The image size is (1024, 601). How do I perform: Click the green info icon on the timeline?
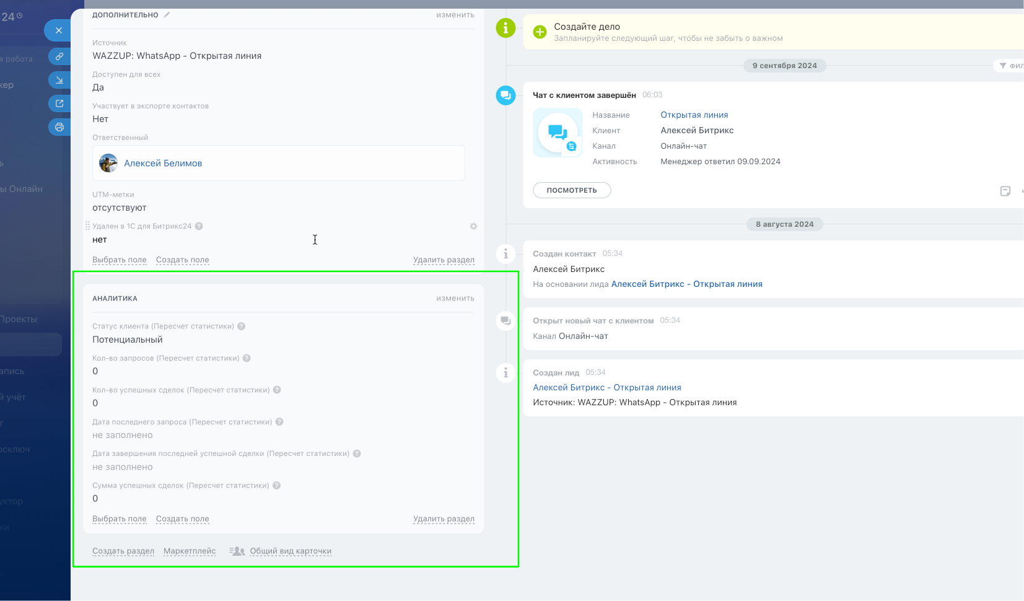[505, 28]
